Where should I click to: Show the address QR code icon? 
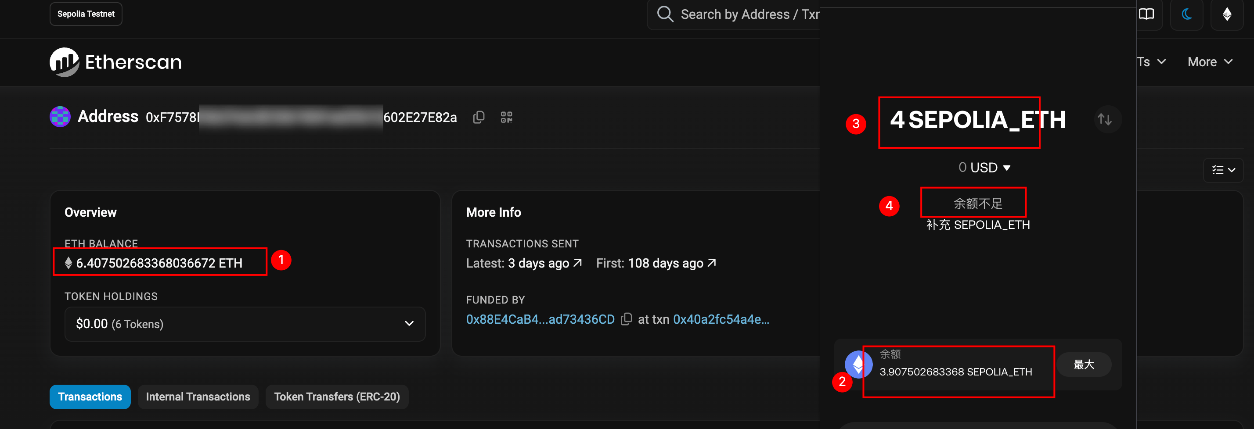click(x=506, y=117)
